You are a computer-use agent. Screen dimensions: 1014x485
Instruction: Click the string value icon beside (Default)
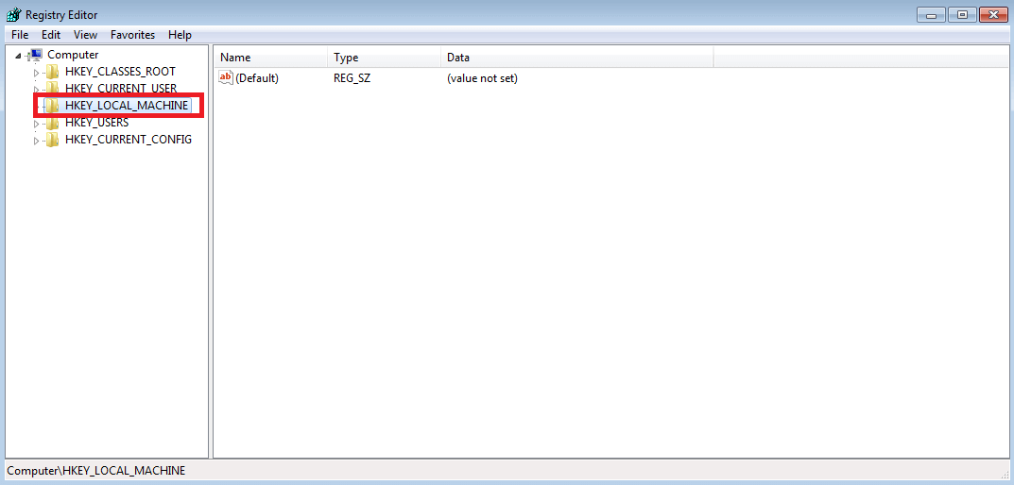(226, 78)
